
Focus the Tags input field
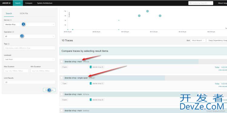30,48
